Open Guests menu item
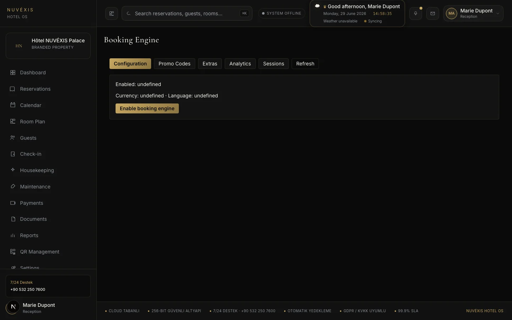 (x=48, y=138)
